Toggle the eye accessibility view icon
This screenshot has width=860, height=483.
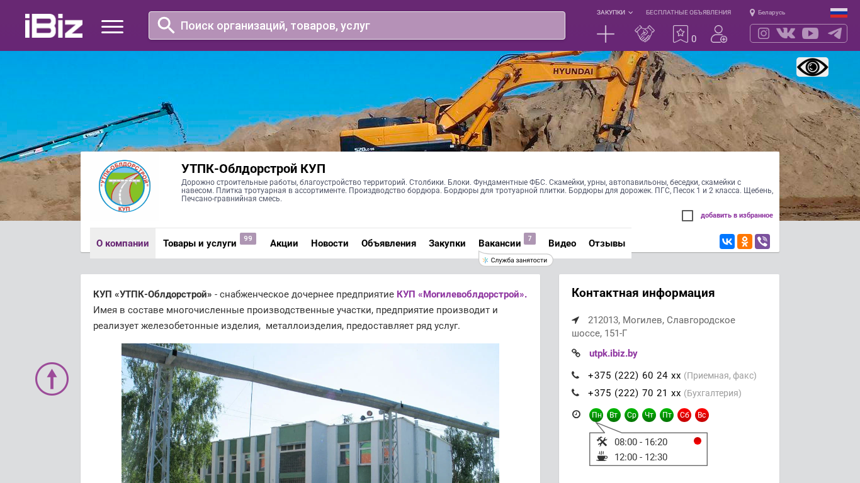click(812, 67)
